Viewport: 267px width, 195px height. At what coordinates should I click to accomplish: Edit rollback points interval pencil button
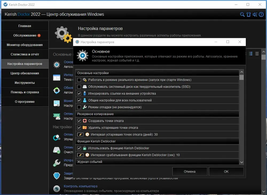coord(80,134)
